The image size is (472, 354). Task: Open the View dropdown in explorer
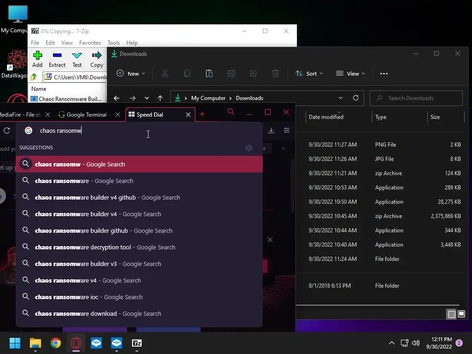click(350, 73)
